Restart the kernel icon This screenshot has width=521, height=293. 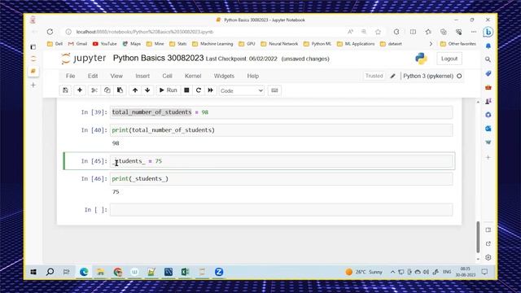coord(199,90)
